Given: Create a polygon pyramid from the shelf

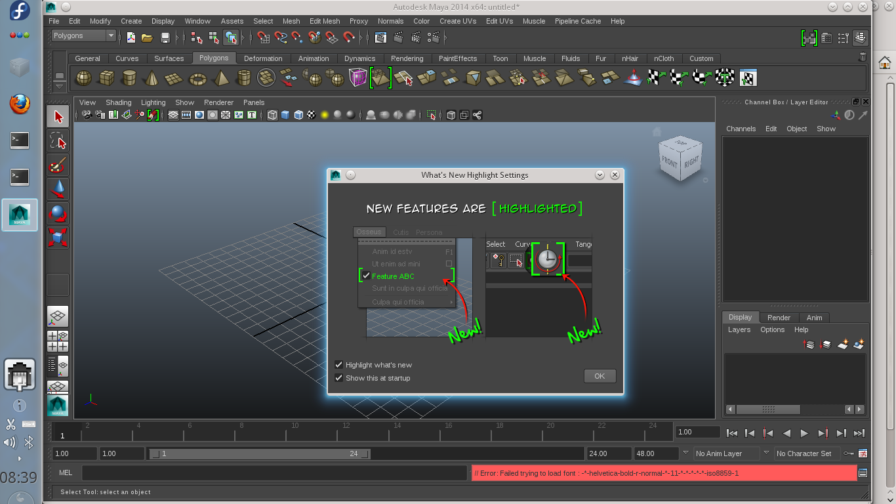Looking at the screenshot, I should (x=221, y=78).
